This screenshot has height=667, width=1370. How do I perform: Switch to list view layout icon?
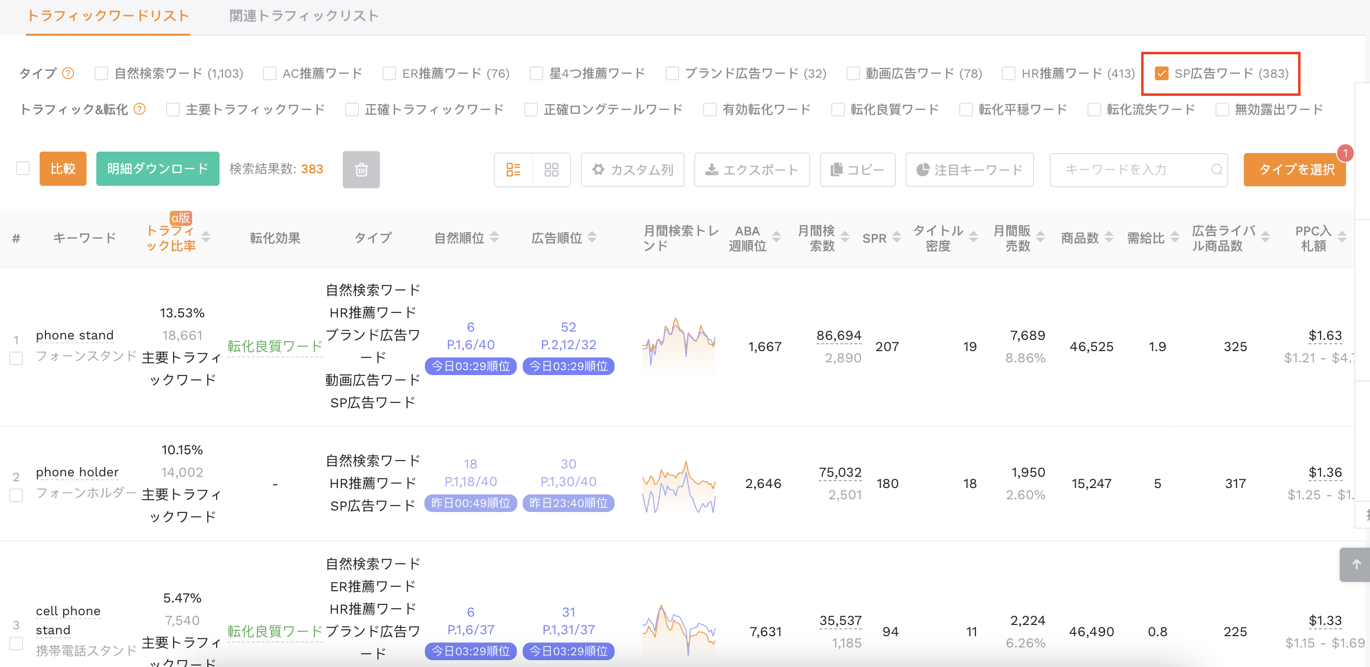click(513, 170)
